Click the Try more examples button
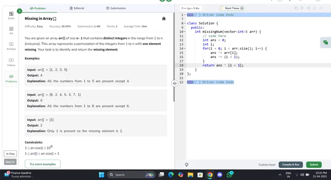Viewport: 331px width, 180px height. click(43, 164)
